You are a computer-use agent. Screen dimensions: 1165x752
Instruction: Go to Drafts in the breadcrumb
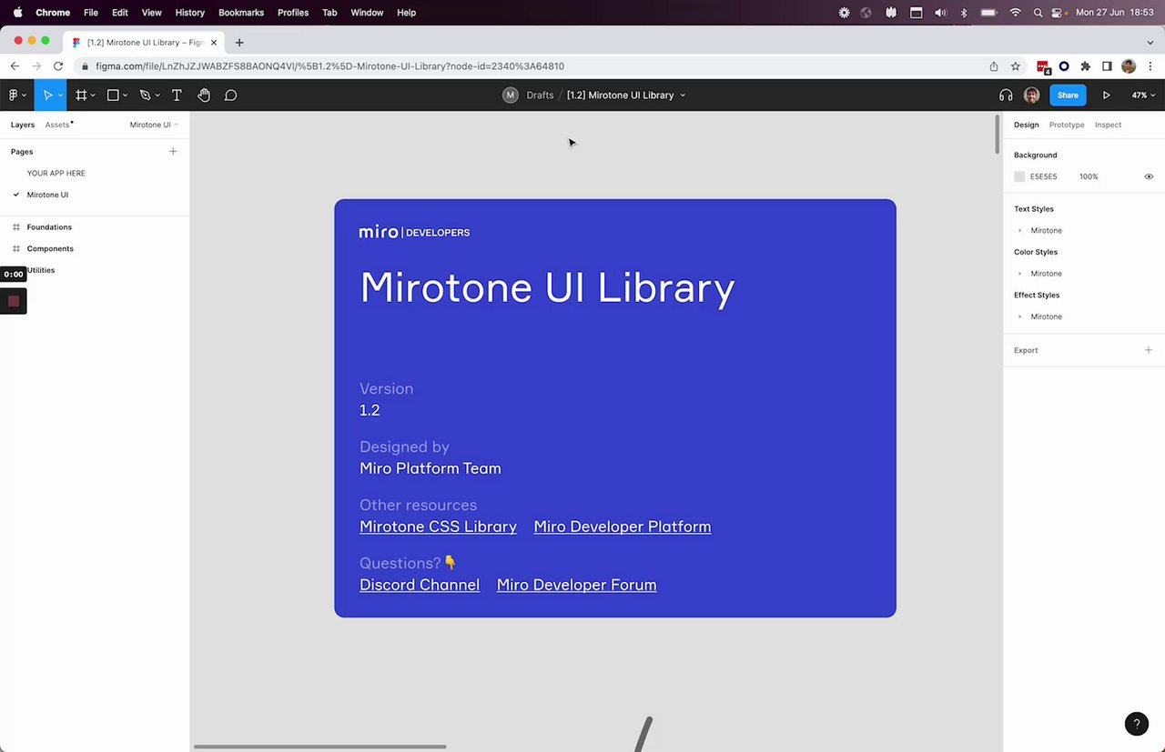[x=540, y=95]
